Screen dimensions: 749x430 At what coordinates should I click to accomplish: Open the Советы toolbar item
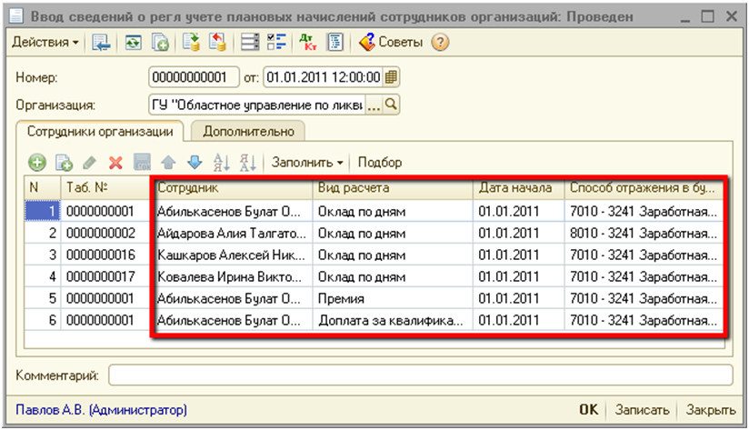click(391, 43)
